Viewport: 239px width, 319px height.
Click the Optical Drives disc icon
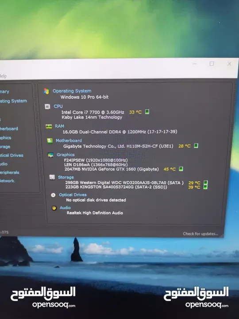(53, 195)
